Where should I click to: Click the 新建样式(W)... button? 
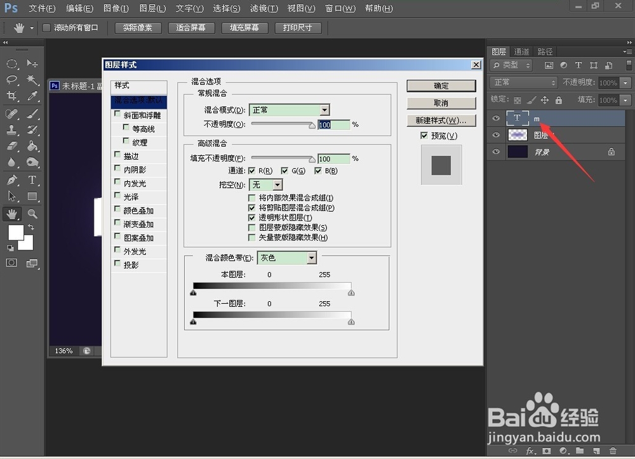(441, 120)
